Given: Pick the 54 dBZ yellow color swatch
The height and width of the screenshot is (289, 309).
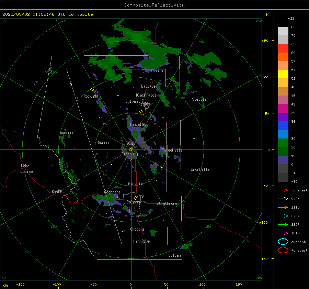Looking at the screenshot, I should tap(283, 74).
